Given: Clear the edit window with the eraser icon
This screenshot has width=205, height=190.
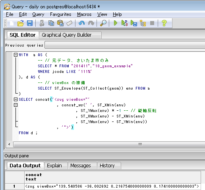Looking at the screenshot, I should [x=70, y=23].
